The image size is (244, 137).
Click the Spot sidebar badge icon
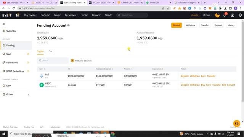coord(28,54)
